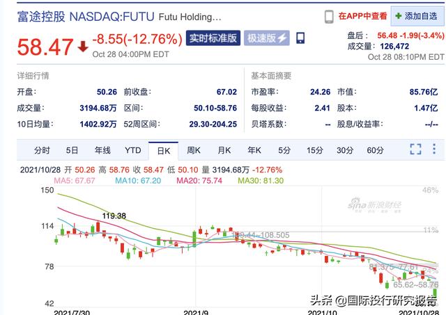This screenshot has width=446, height=315.
Task: Click the MA10: 67.20 indicator label
Action: pyautogui.click(x=138, y=181)
